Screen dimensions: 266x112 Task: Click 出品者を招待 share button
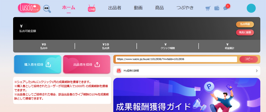[86, 64]
